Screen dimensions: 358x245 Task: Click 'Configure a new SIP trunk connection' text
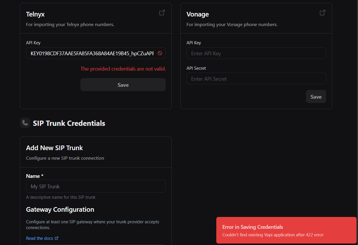(x=65, y=158)
